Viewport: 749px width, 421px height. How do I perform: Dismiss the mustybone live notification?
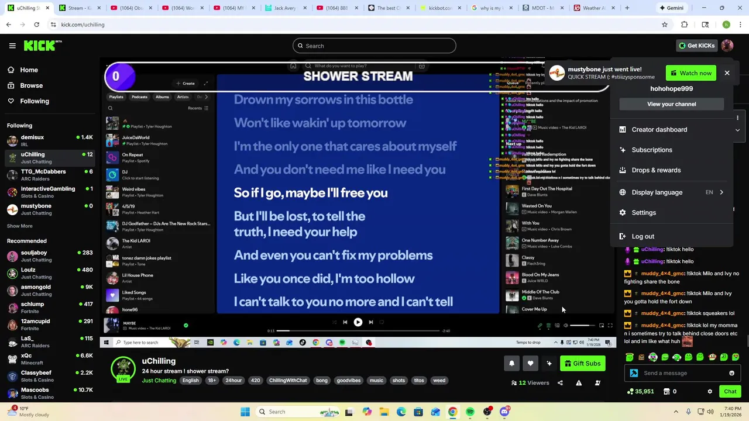click(727, 73)
